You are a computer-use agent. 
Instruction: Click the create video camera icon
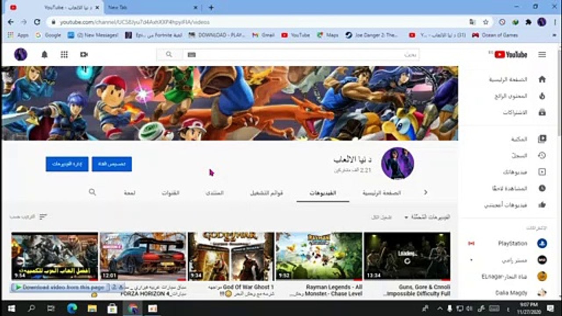[x=84, y=54]
